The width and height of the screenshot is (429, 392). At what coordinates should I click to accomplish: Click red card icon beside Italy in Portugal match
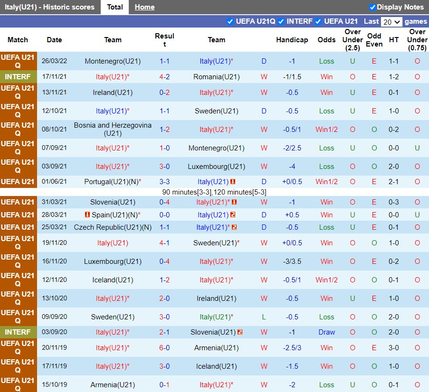tap(233, 182)
